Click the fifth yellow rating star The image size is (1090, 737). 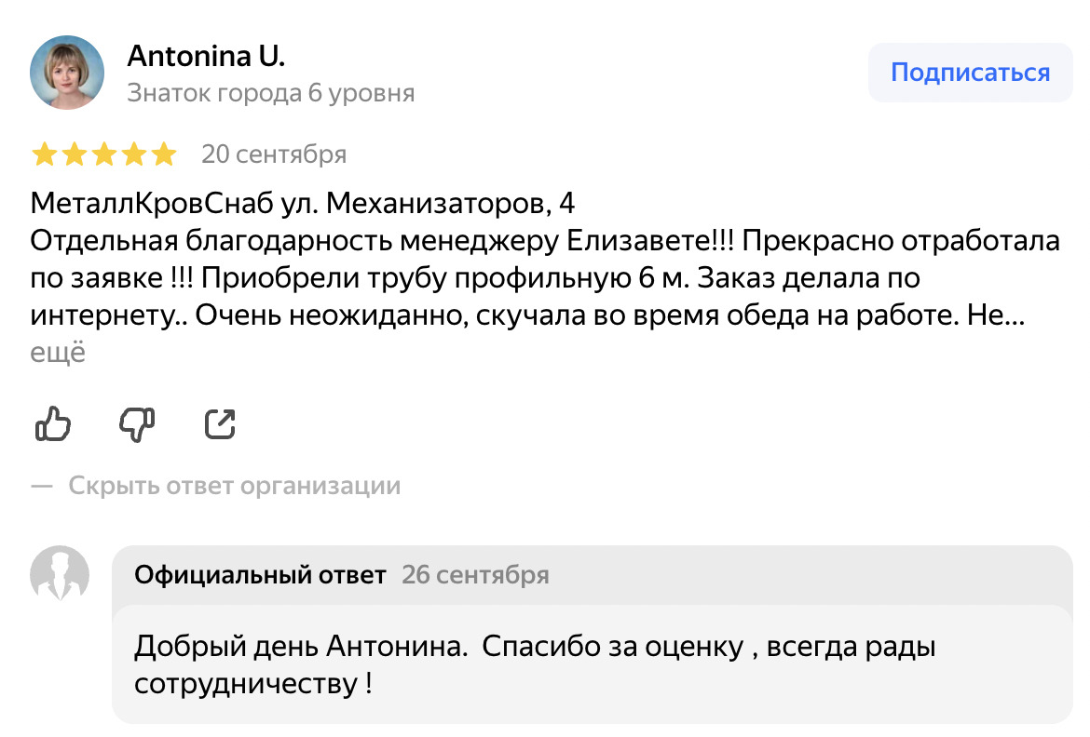tap(164, 154)
